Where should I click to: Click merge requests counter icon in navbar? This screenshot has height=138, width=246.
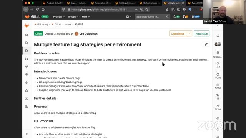click(186, 16)
